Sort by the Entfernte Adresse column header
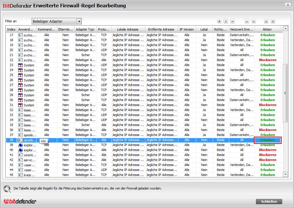 pyautogui.click(x=161, y=29)
